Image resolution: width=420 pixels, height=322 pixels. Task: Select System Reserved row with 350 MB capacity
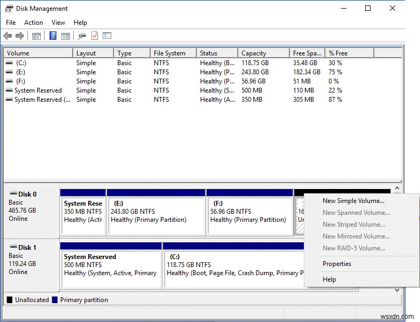pos(203,100)
